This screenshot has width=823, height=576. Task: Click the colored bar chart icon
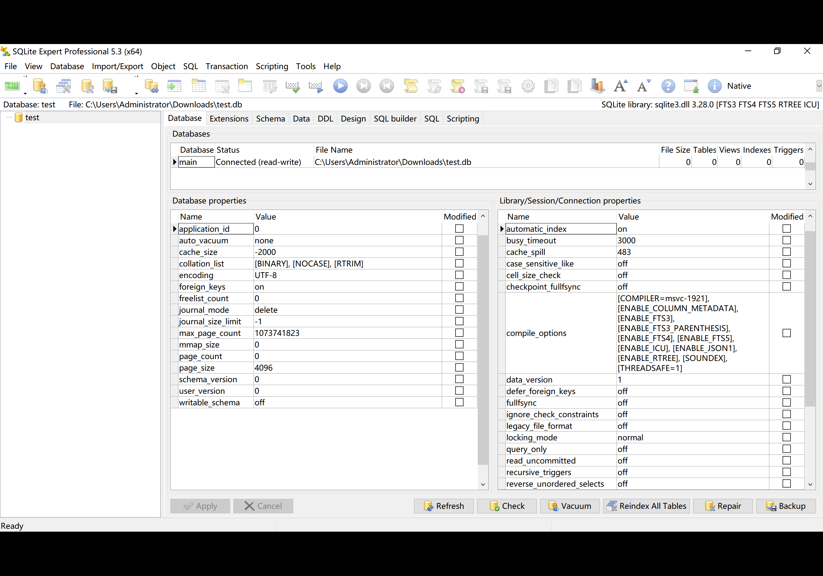click(598, 86)
